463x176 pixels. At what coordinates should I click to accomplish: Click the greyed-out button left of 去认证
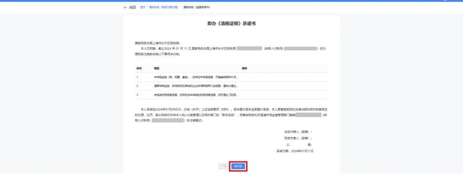223,166
